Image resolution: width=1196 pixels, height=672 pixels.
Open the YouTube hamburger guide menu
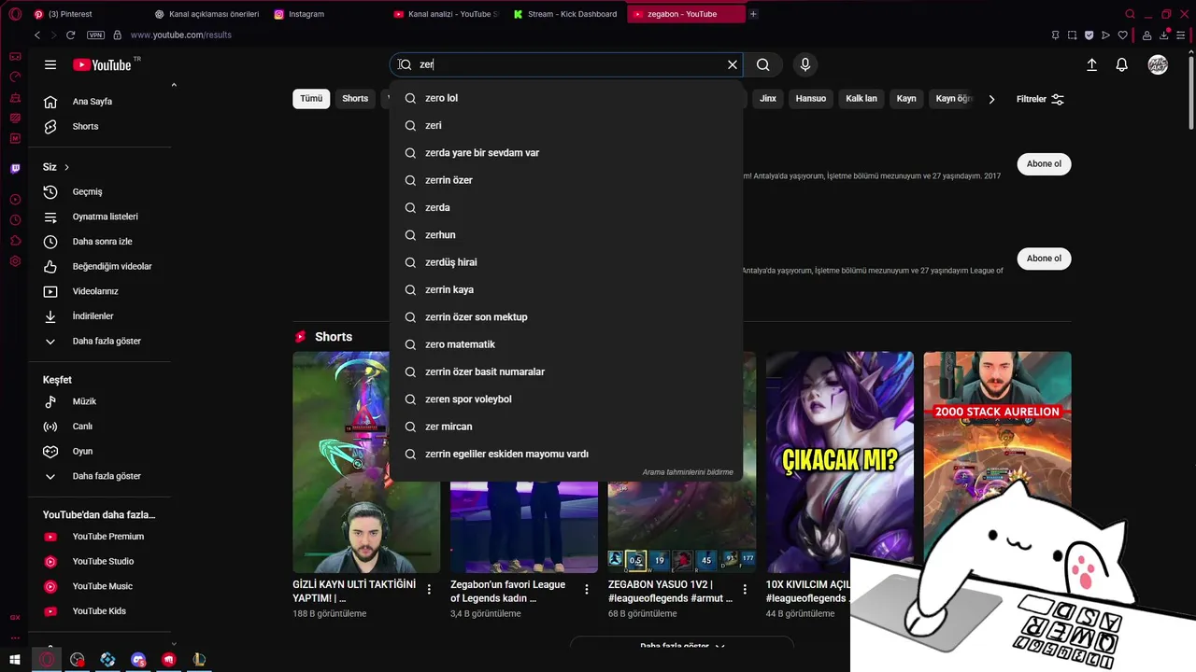pos(50,64)
